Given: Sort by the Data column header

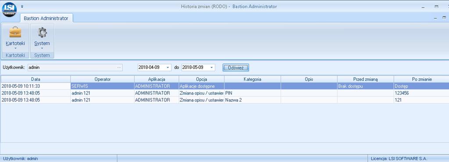Looking at the screenshot, I should click(x=36, y=79).
